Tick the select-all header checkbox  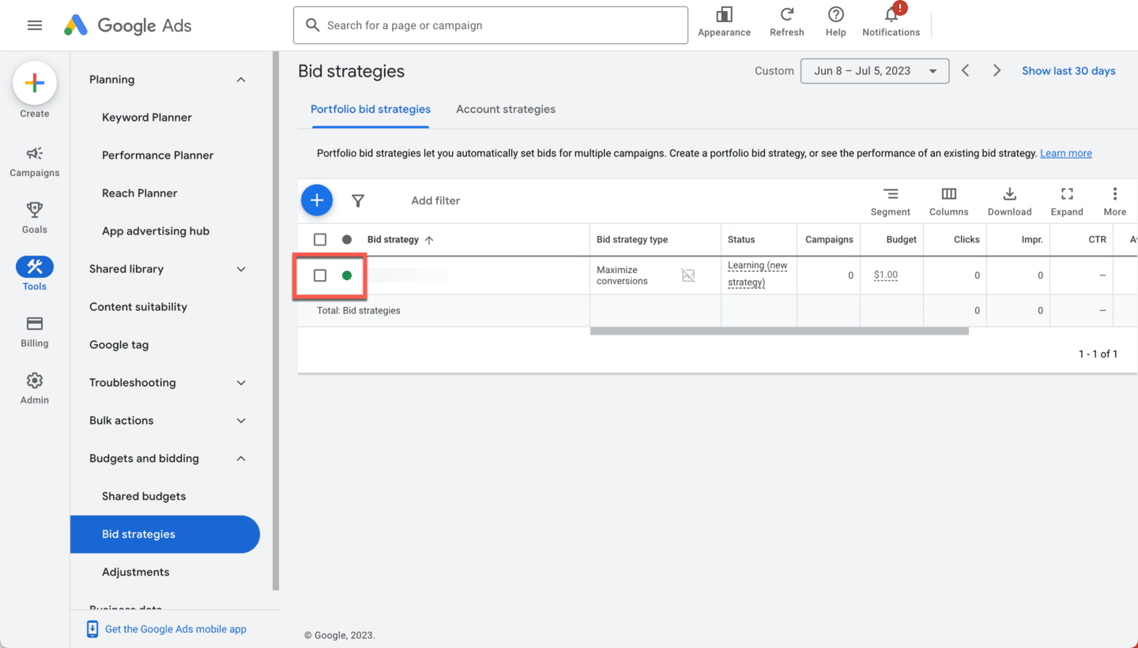tap(320, 239)
